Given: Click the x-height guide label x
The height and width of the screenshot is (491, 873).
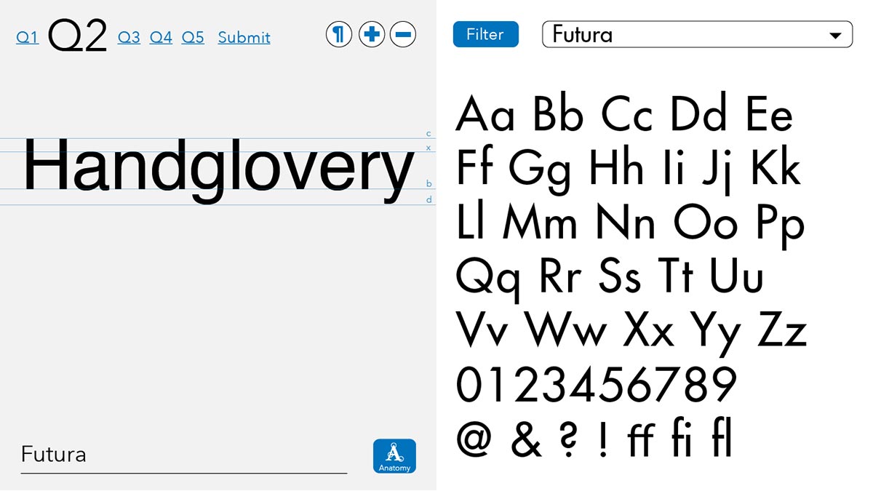Looking at the screenshot, I should [429, 148].
